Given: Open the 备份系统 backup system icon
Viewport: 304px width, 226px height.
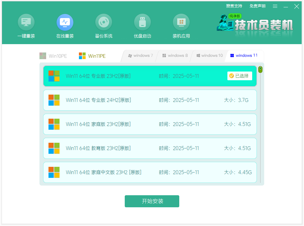Looking at the screenshot, I should tap(104, 22).
